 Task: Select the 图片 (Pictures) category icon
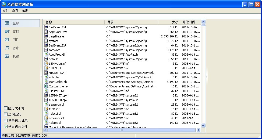tap(7, 40)
